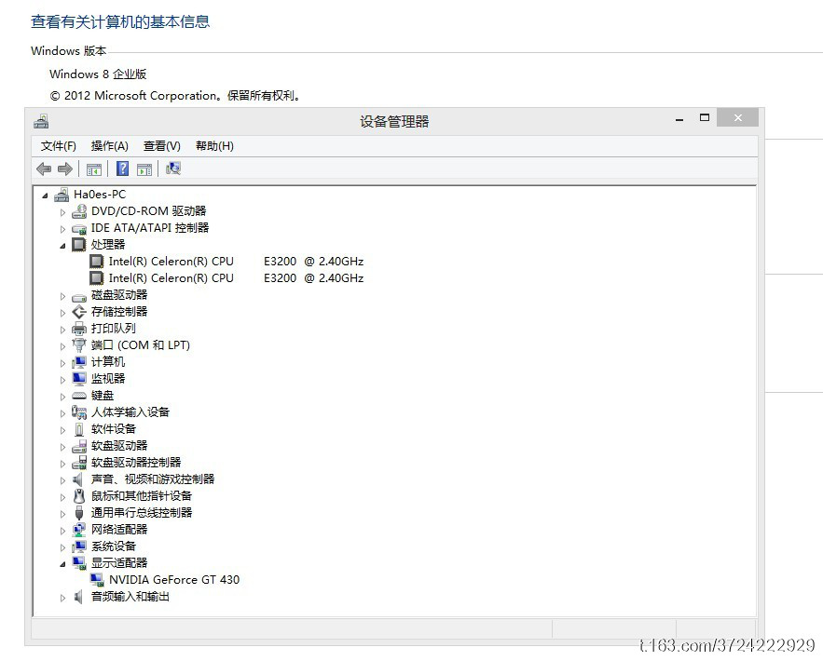Click the keyboard category icon
This screenshot has width=823, height=661.
click(x=79, y=396)
